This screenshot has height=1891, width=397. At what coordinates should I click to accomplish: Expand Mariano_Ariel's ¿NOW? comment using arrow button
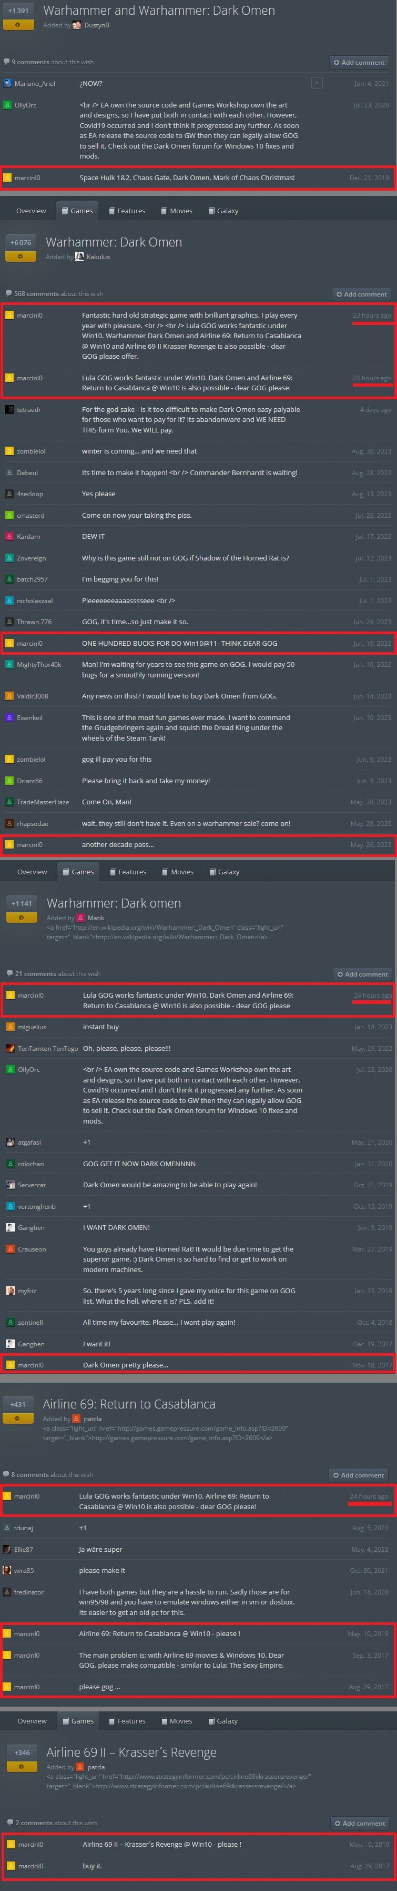click(x=317, y=83)
